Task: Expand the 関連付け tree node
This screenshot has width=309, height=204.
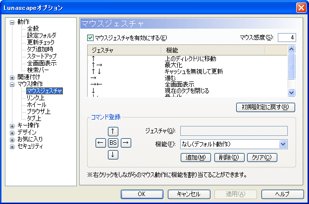Action: [12, 78]
